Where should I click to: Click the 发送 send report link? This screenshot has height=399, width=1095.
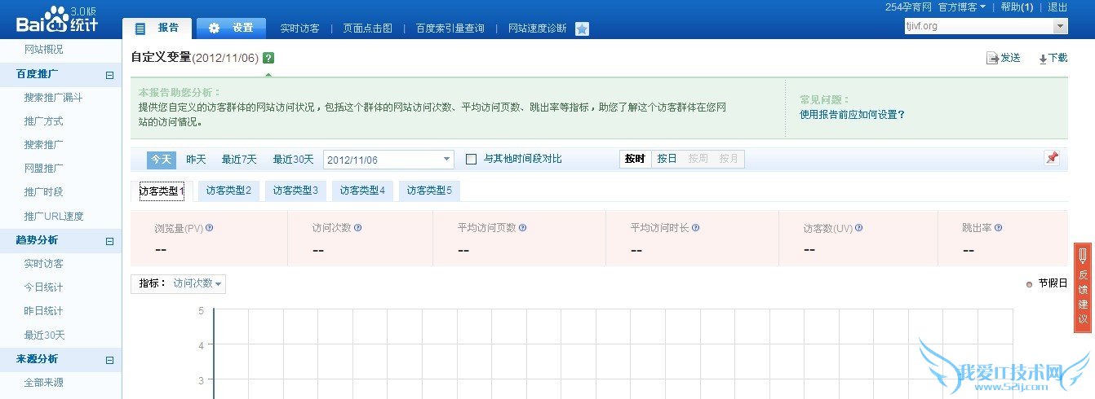(1004, 58)
